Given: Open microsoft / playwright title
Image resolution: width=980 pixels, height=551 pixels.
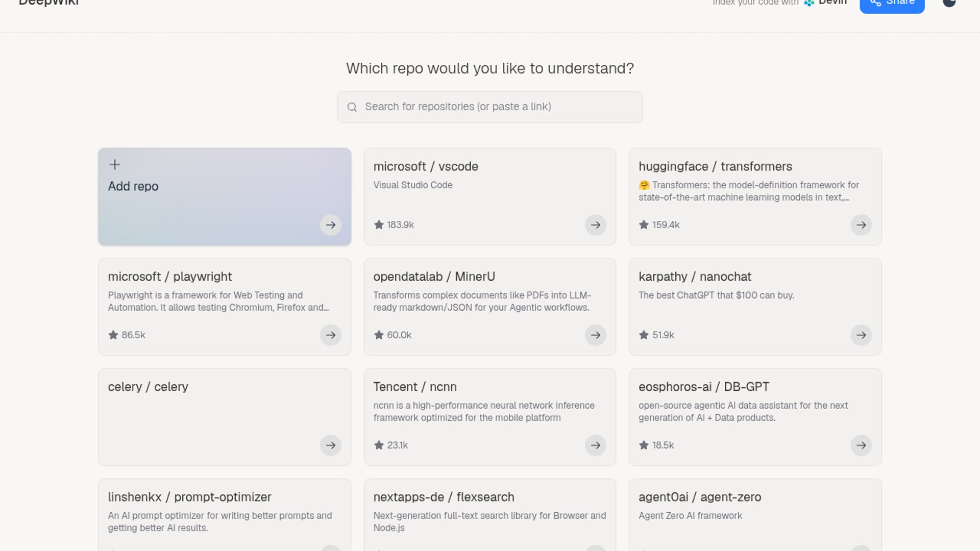Looking at the screenshot, I should [x=170, y=277].
